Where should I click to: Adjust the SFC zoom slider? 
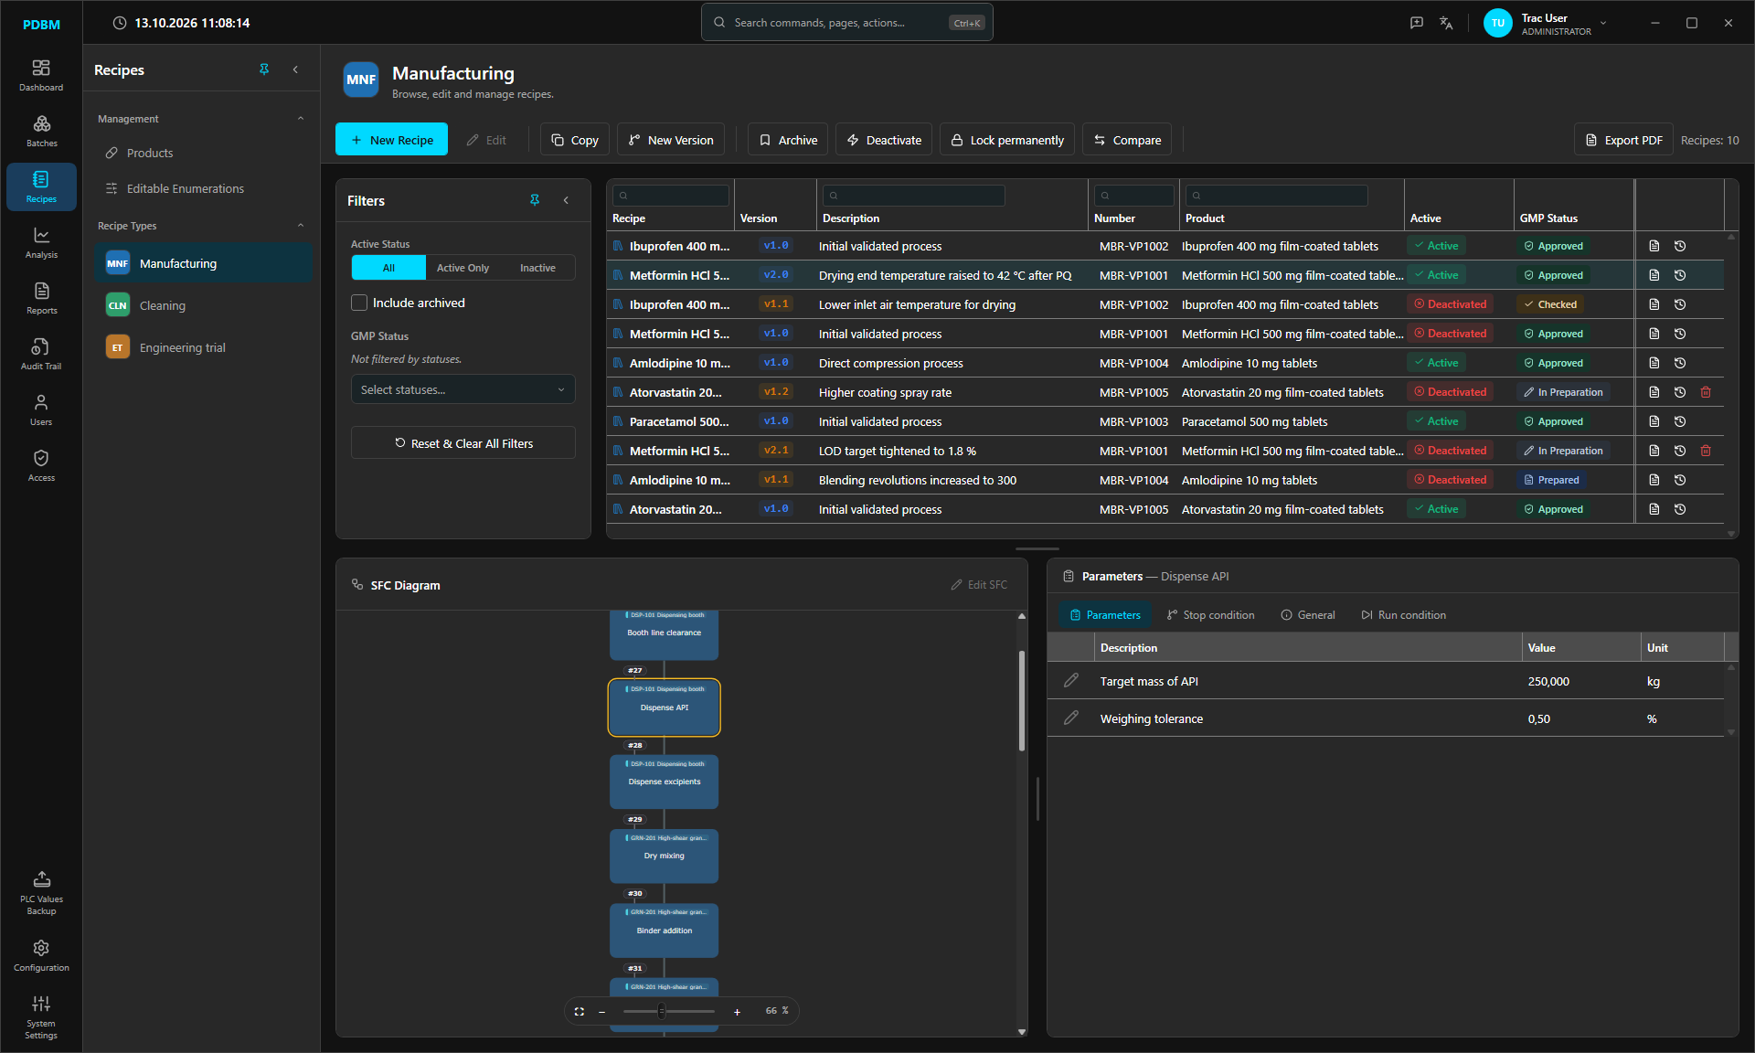[662, 1011]
